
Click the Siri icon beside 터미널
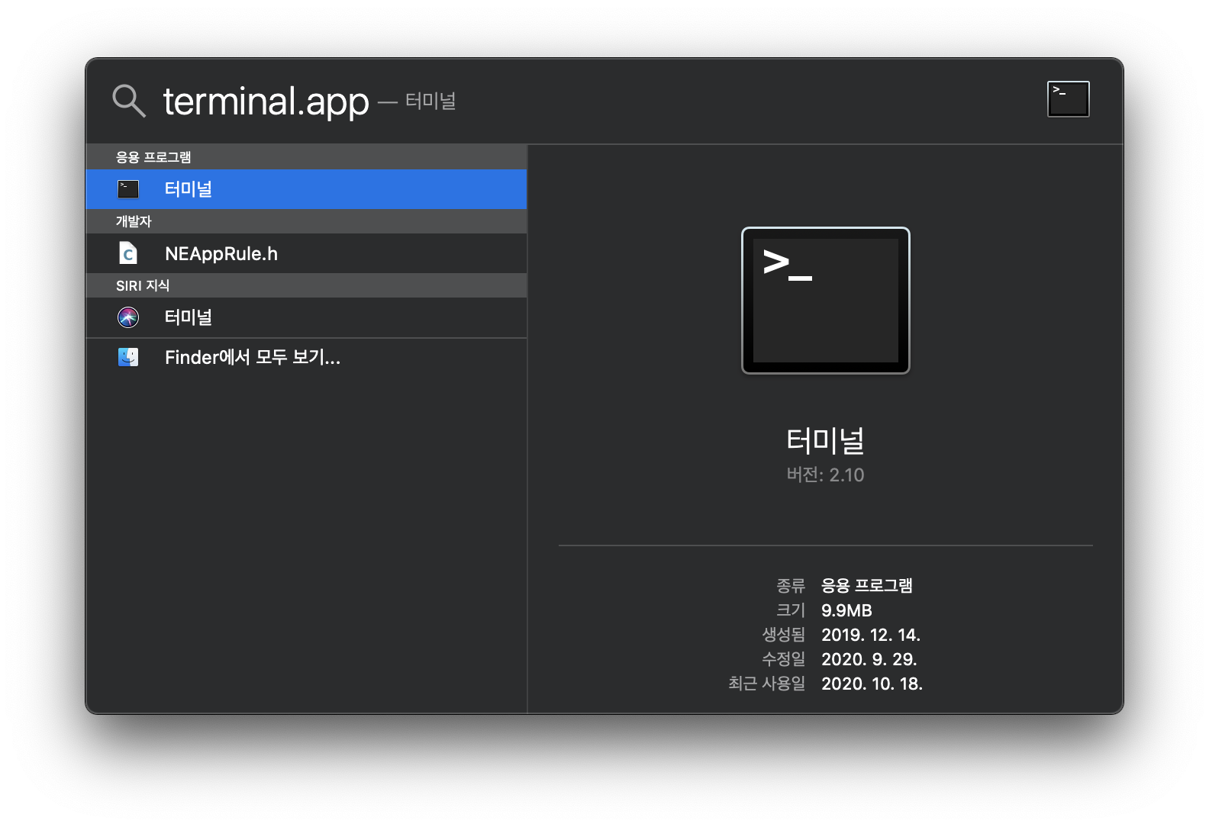tap(128, 317)
